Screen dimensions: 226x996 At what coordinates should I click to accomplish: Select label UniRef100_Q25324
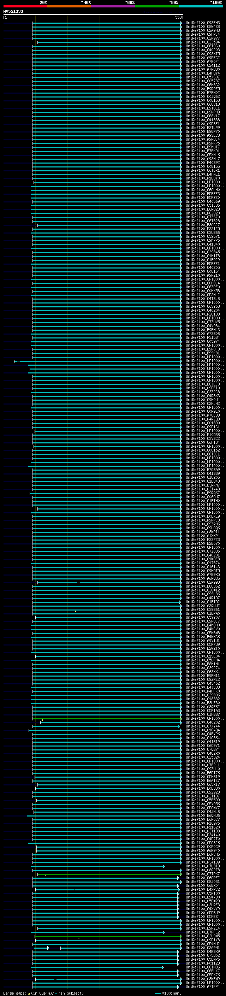pos(203,758)
